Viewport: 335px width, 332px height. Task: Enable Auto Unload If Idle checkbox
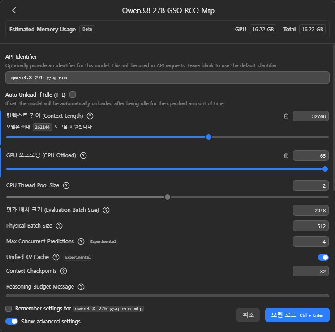[x=73, y=95]
